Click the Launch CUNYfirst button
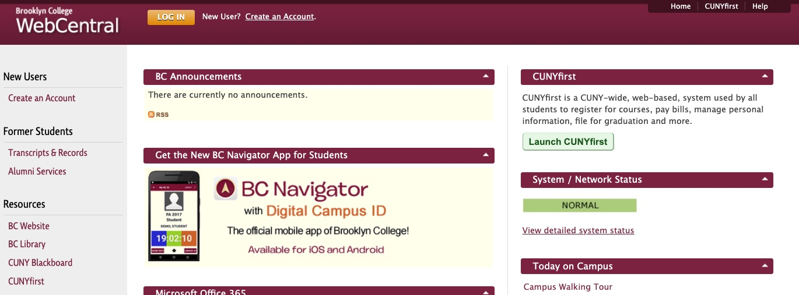The image size is (799, 295). 567,142
